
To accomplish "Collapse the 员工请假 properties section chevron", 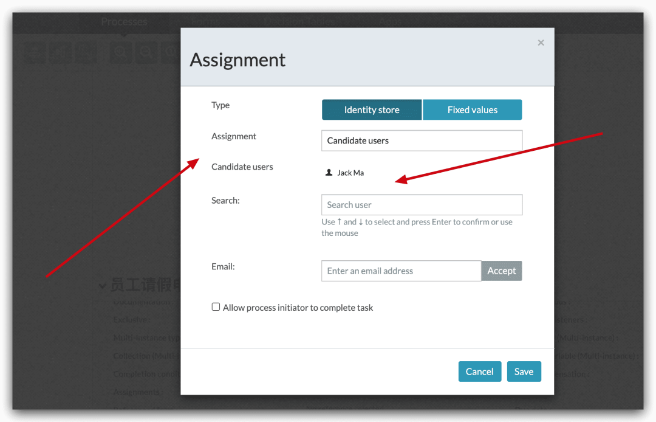I will coord(103,286).
